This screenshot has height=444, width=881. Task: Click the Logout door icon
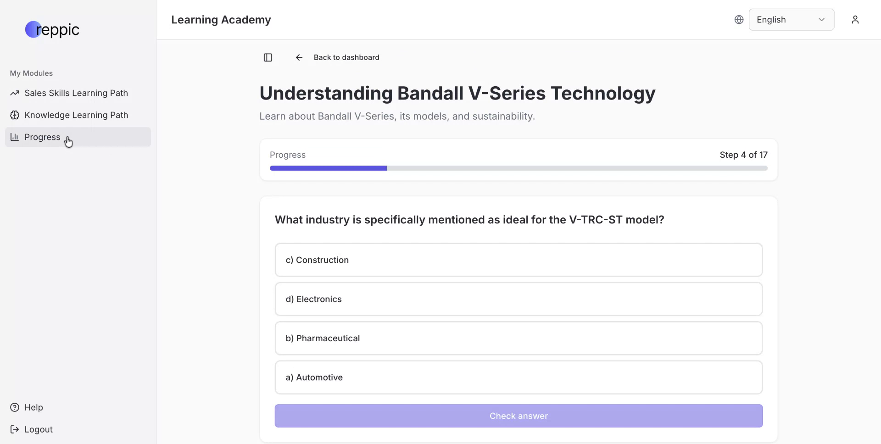click(15, 429)
